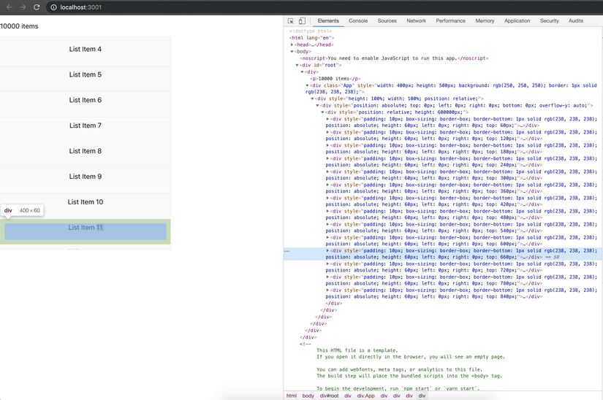Click the site info icon in address bar
The height and width of the screenshot is (400, 603).
click(53, 7)
